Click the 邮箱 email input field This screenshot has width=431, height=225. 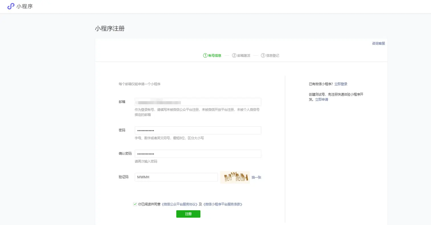pos(198,102)
